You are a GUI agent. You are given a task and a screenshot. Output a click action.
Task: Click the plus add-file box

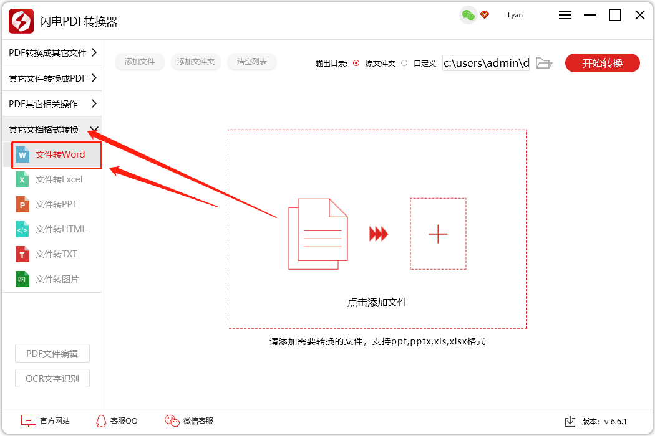click(438, 234)
